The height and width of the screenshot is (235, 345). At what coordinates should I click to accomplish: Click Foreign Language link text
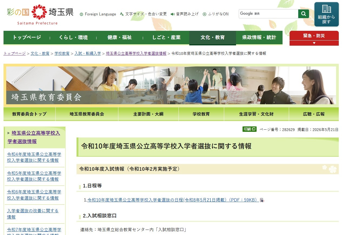[100, 14]
